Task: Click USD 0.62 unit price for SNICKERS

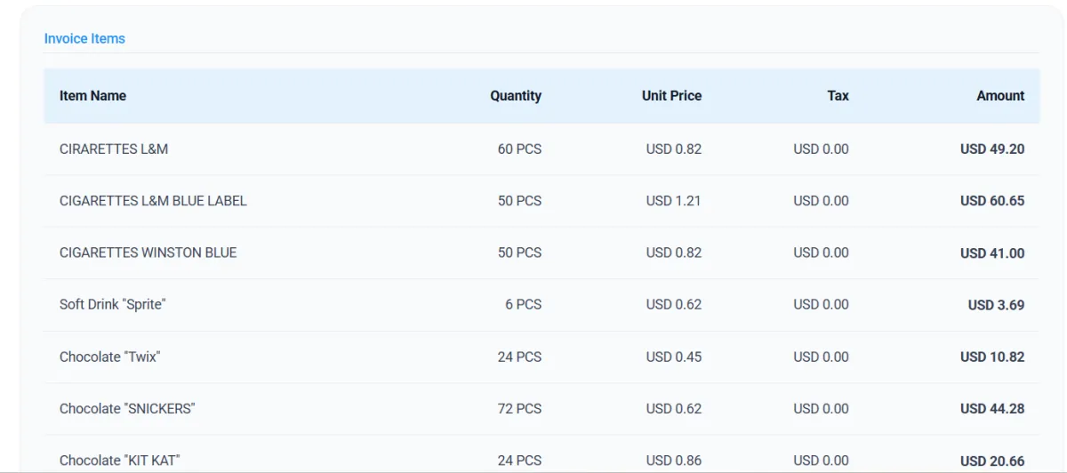Action: (673, 408)
